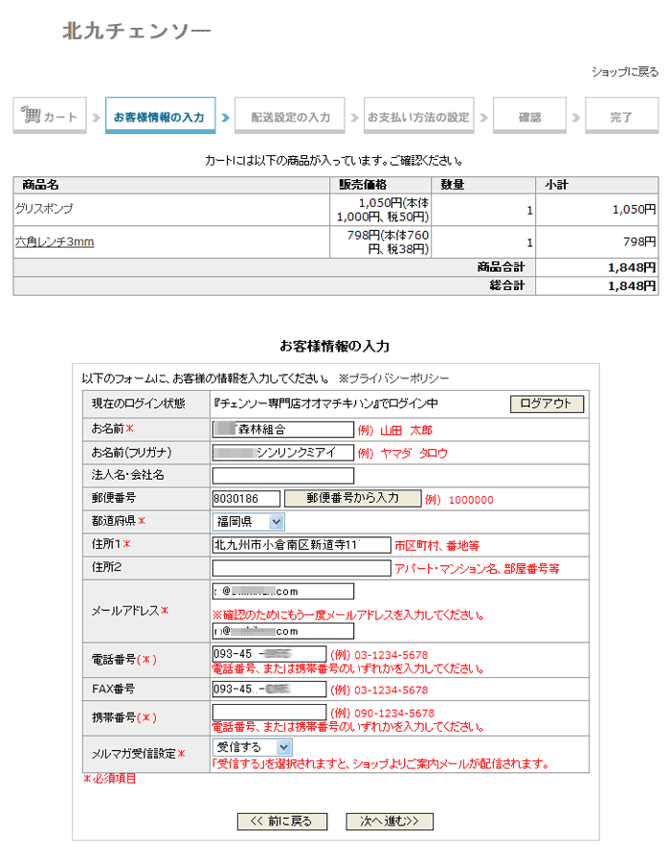Select the 確認 step tab

click(529, 117)
